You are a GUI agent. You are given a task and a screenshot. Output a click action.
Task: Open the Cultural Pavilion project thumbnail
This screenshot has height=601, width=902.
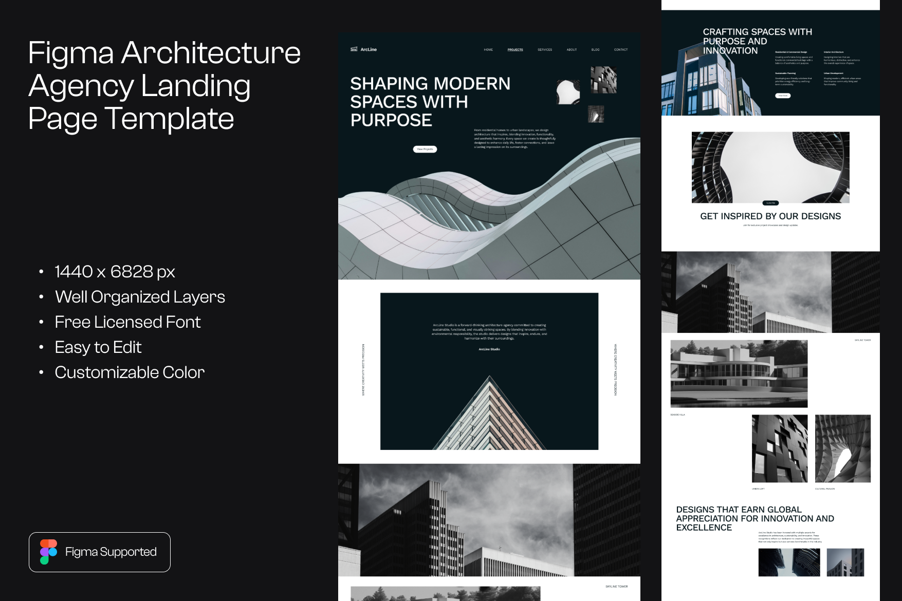point(842,448)
